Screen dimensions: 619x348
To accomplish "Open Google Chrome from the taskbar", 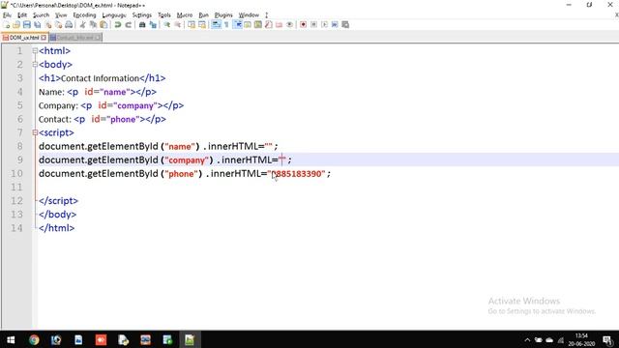I will (34, 339).
